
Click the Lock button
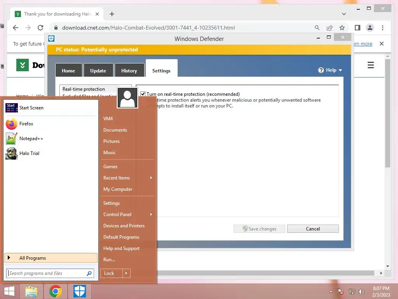coord(112,273)
